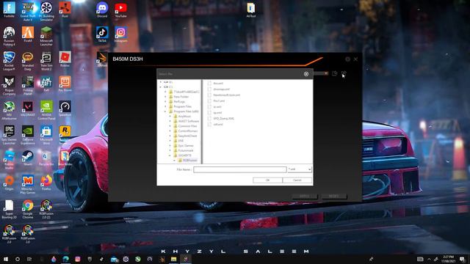Viewport: 470px width, 264px height.
Task: Expand the PerfLogs tree node
Action: point(165,101)
